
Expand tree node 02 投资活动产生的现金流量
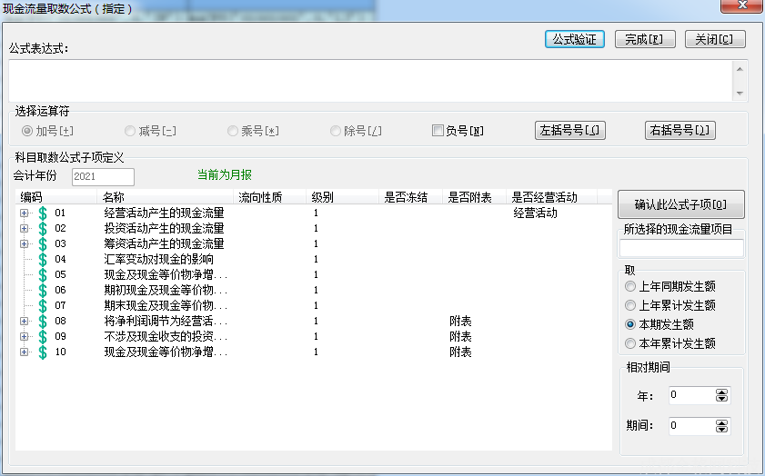25,228
